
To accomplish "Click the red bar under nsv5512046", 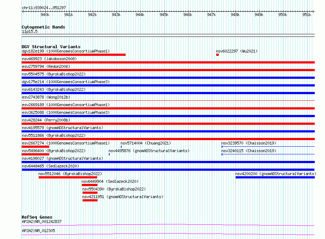I will (68, 177).
